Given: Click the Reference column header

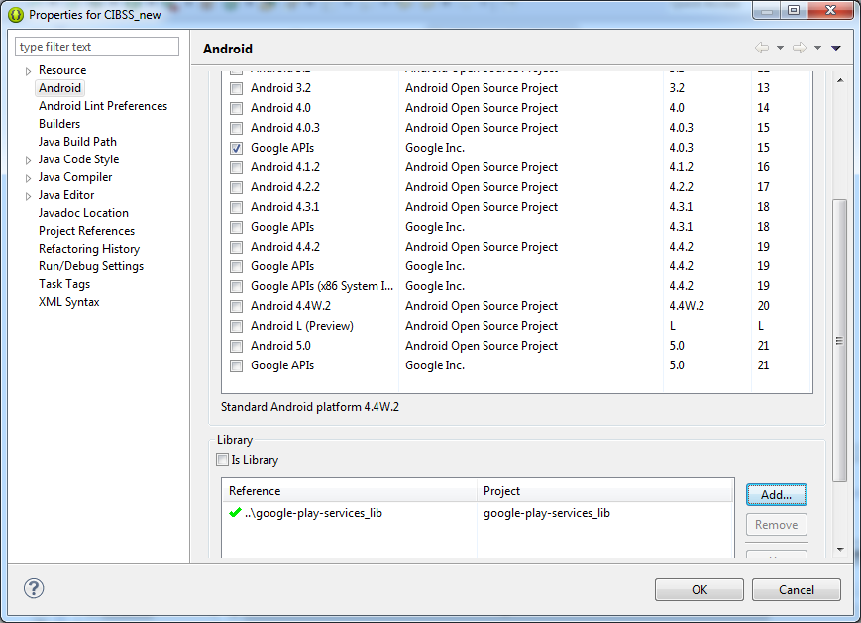Looking at the screenshot, I should click(x=349, y=490).
